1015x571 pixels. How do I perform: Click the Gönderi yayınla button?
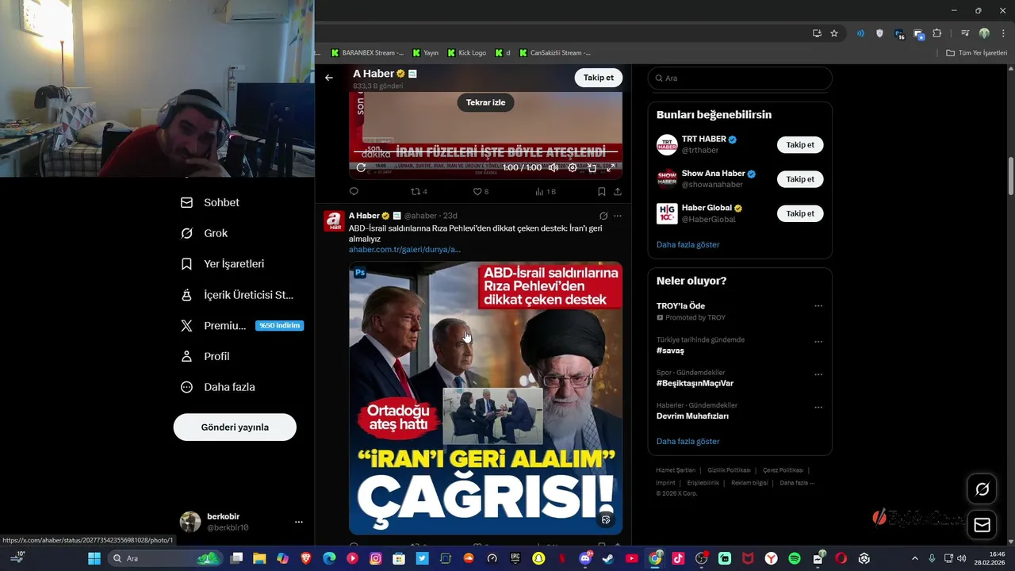(x=235, y=427)
